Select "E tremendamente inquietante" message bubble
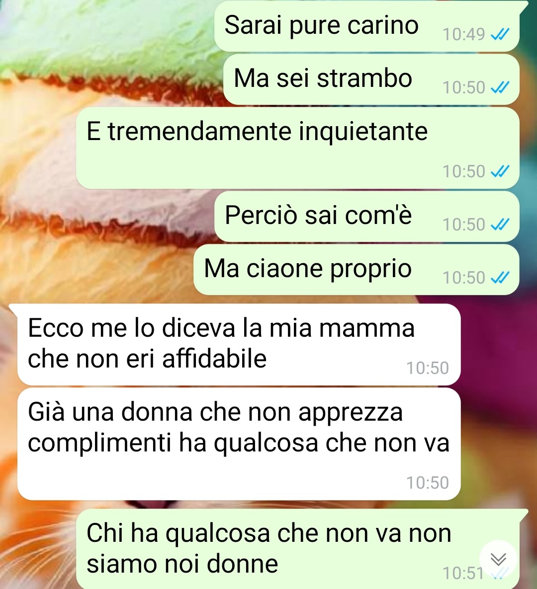The width and height of the screenshot is (537, 589). pos(298,147)
